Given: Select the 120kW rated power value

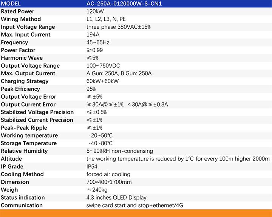Looking at the screenshot, I should (95, 11).
